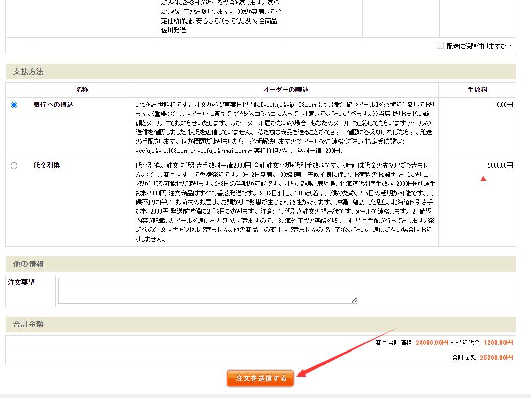Click the 支払方法 section header

[29, 72]
